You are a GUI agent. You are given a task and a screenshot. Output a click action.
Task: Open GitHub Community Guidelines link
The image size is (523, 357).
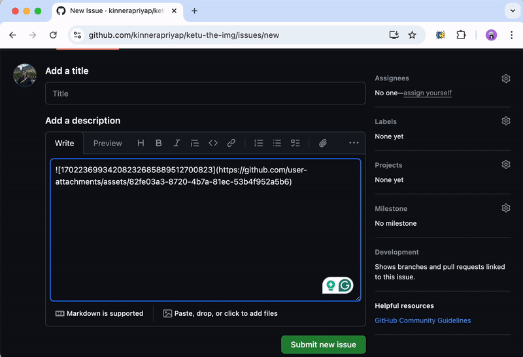coord(422,320)
